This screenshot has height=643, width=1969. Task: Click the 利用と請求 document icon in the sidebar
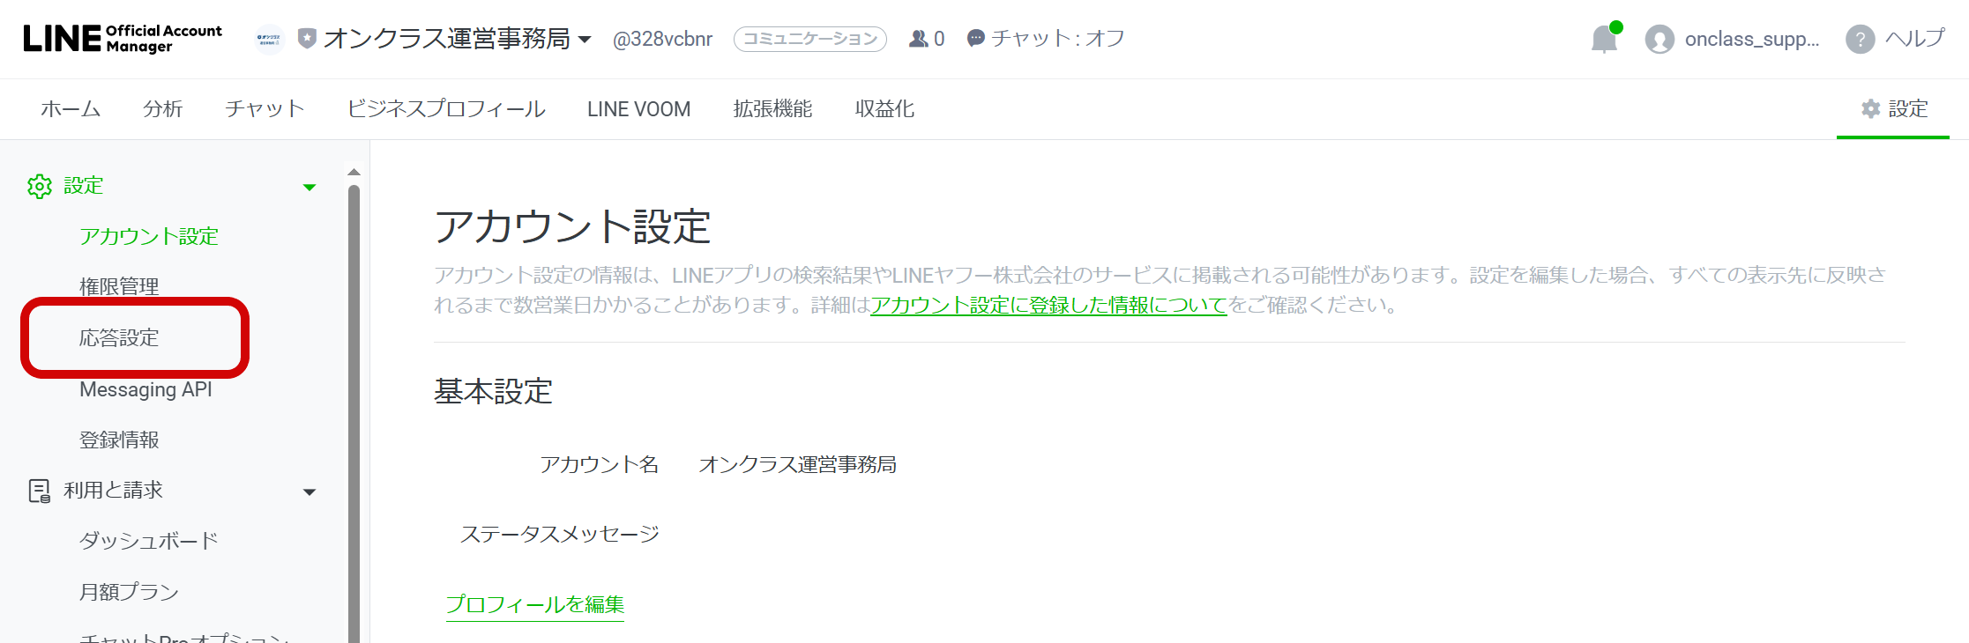pos(39,491)
